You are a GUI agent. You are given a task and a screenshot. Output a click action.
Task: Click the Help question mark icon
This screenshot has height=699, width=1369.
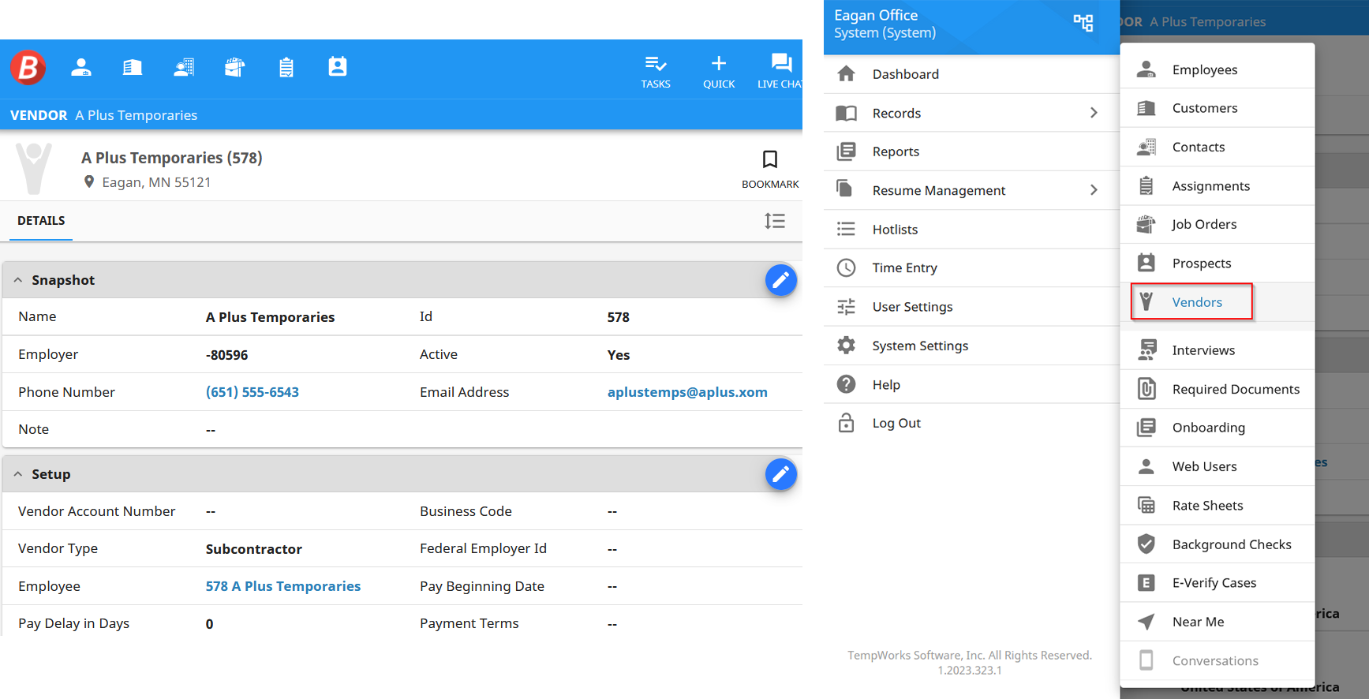click(846, 384)
